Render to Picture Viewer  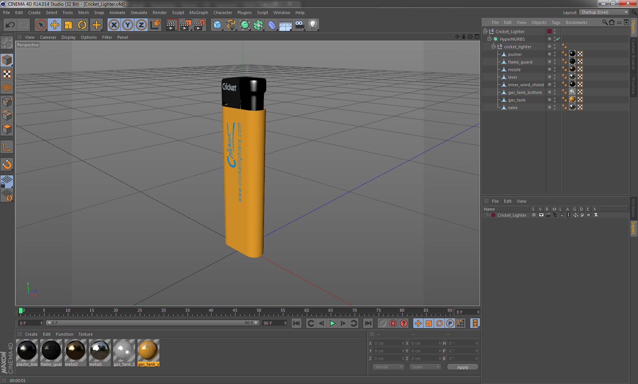pos(186,25)
